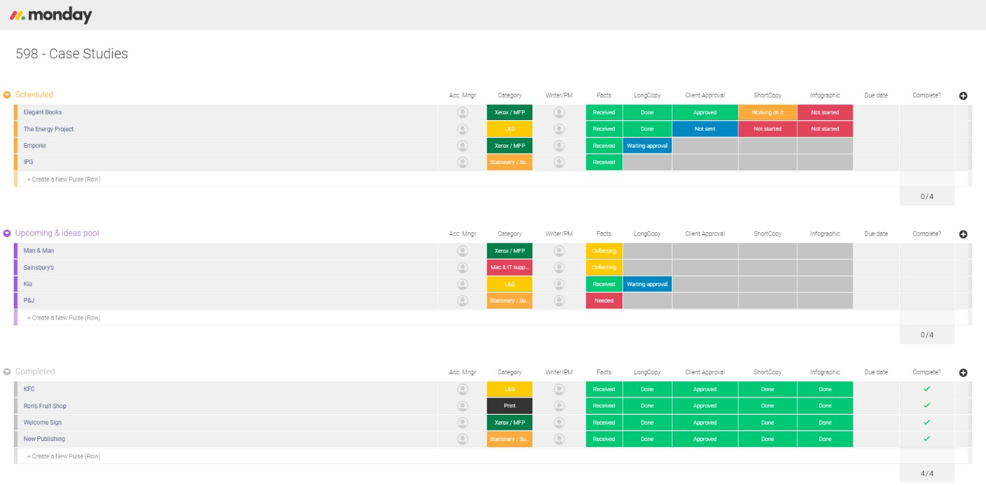The width and height of the screenshot is (986, 485).
Task: Click Facts header in Scheduled group
Action: tap(604, 96)
